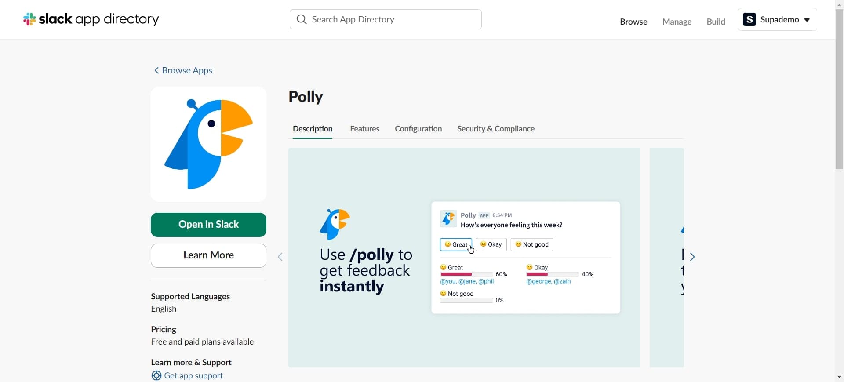Switch to the Features tab
This screenshot has width=844, height=382.
click(x=364, y=129)
